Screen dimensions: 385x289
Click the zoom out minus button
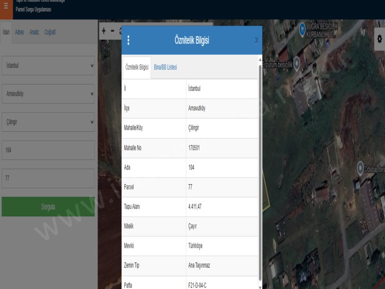click(112, 31)
